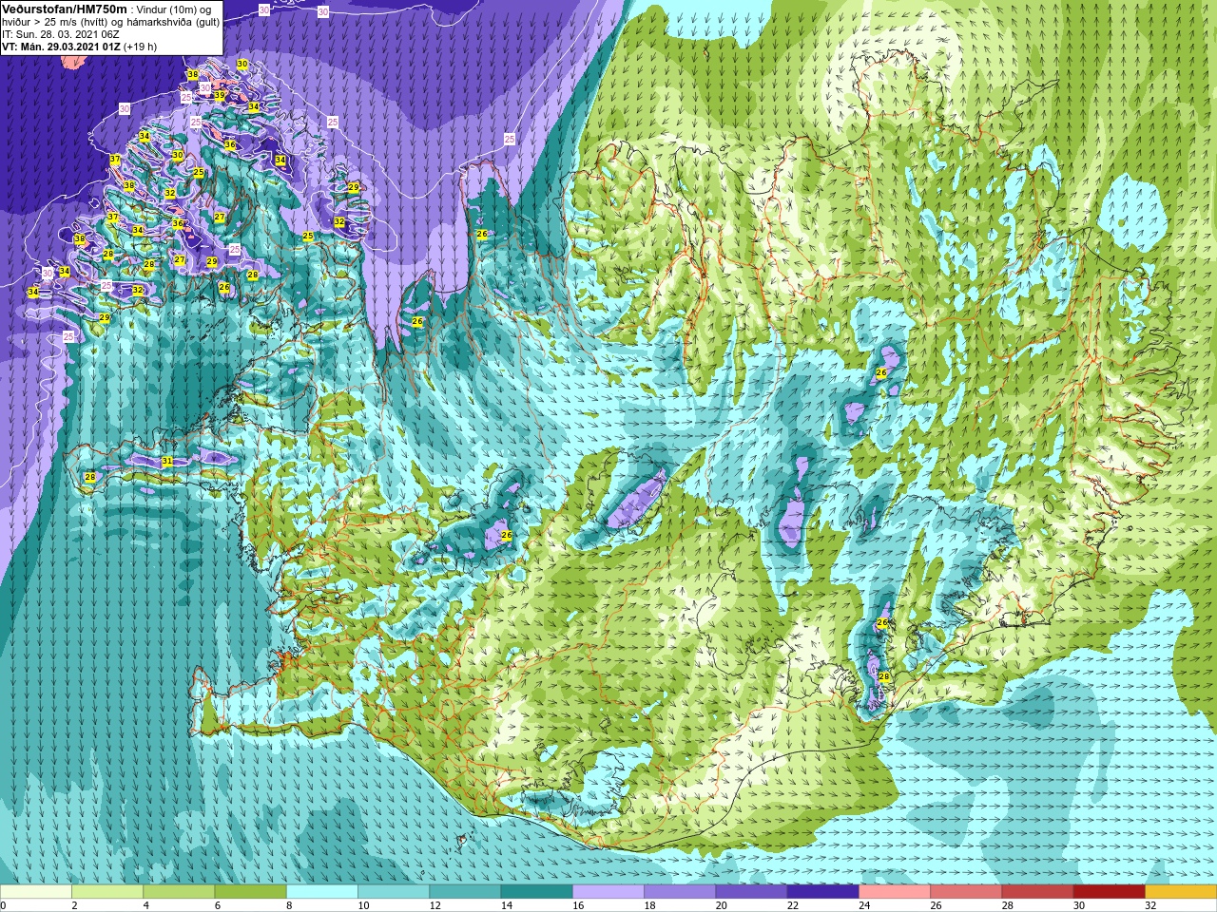The height and width of the screenshot is (912, 1217).
Task: Click the 18–20 m/s medium purple legend swatch
Action: [680, 892]
